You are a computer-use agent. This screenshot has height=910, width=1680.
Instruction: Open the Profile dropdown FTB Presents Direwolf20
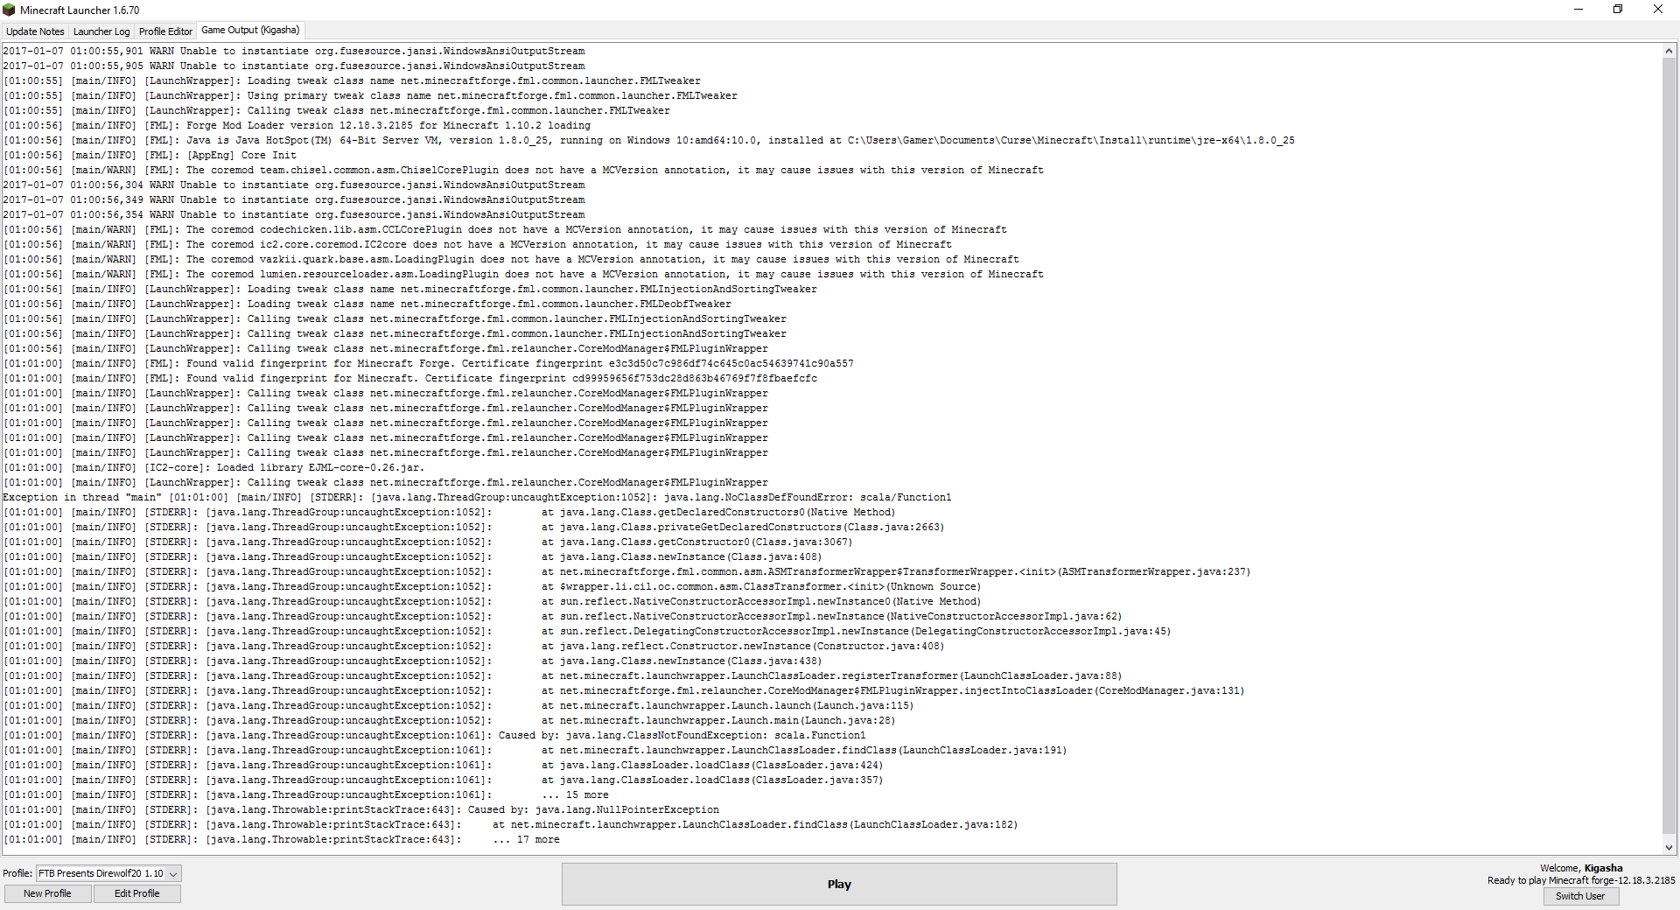pyautogui.click(x=108, y=873)
